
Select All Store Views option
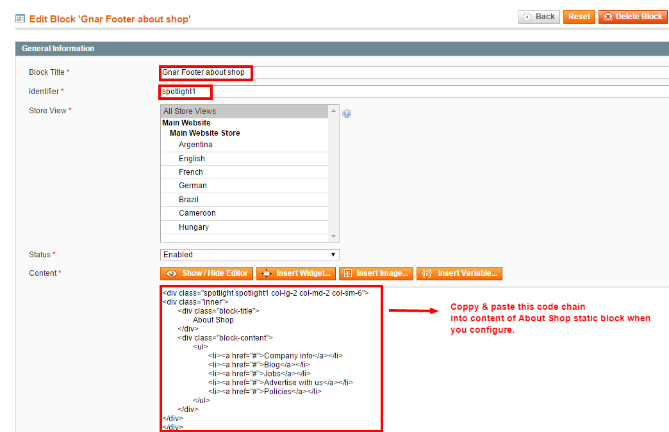(244, 111)
